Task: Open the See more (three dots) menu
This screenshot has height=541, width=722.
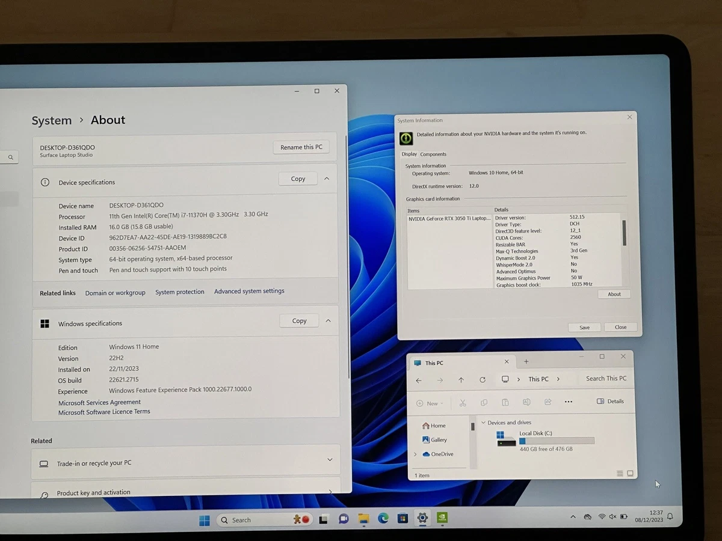Action: coord(569,402)
